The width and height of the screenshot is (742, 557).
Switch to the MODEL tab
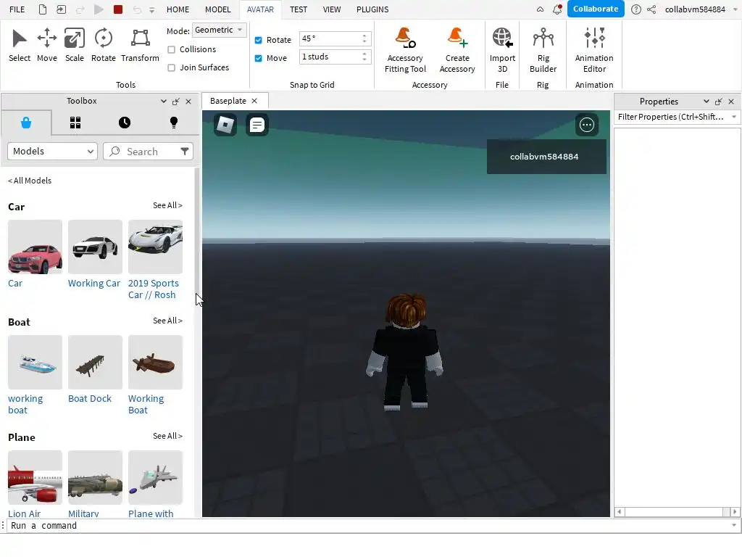click(x=217, y=9)
